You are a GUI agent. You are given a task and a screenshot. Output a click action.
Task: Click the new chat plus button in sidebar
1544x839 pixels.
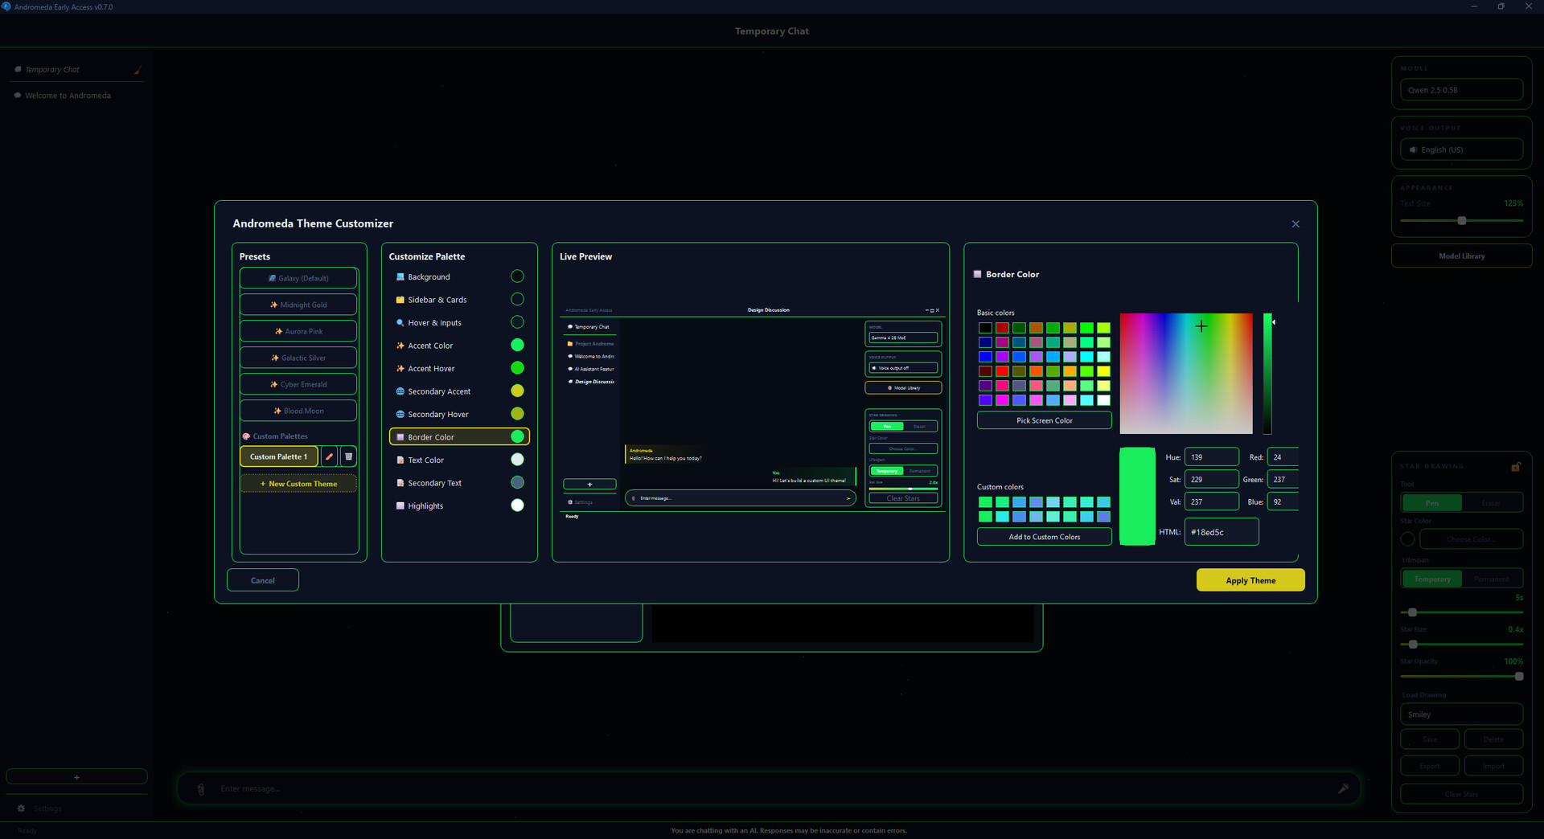click(x=76, y=777)
